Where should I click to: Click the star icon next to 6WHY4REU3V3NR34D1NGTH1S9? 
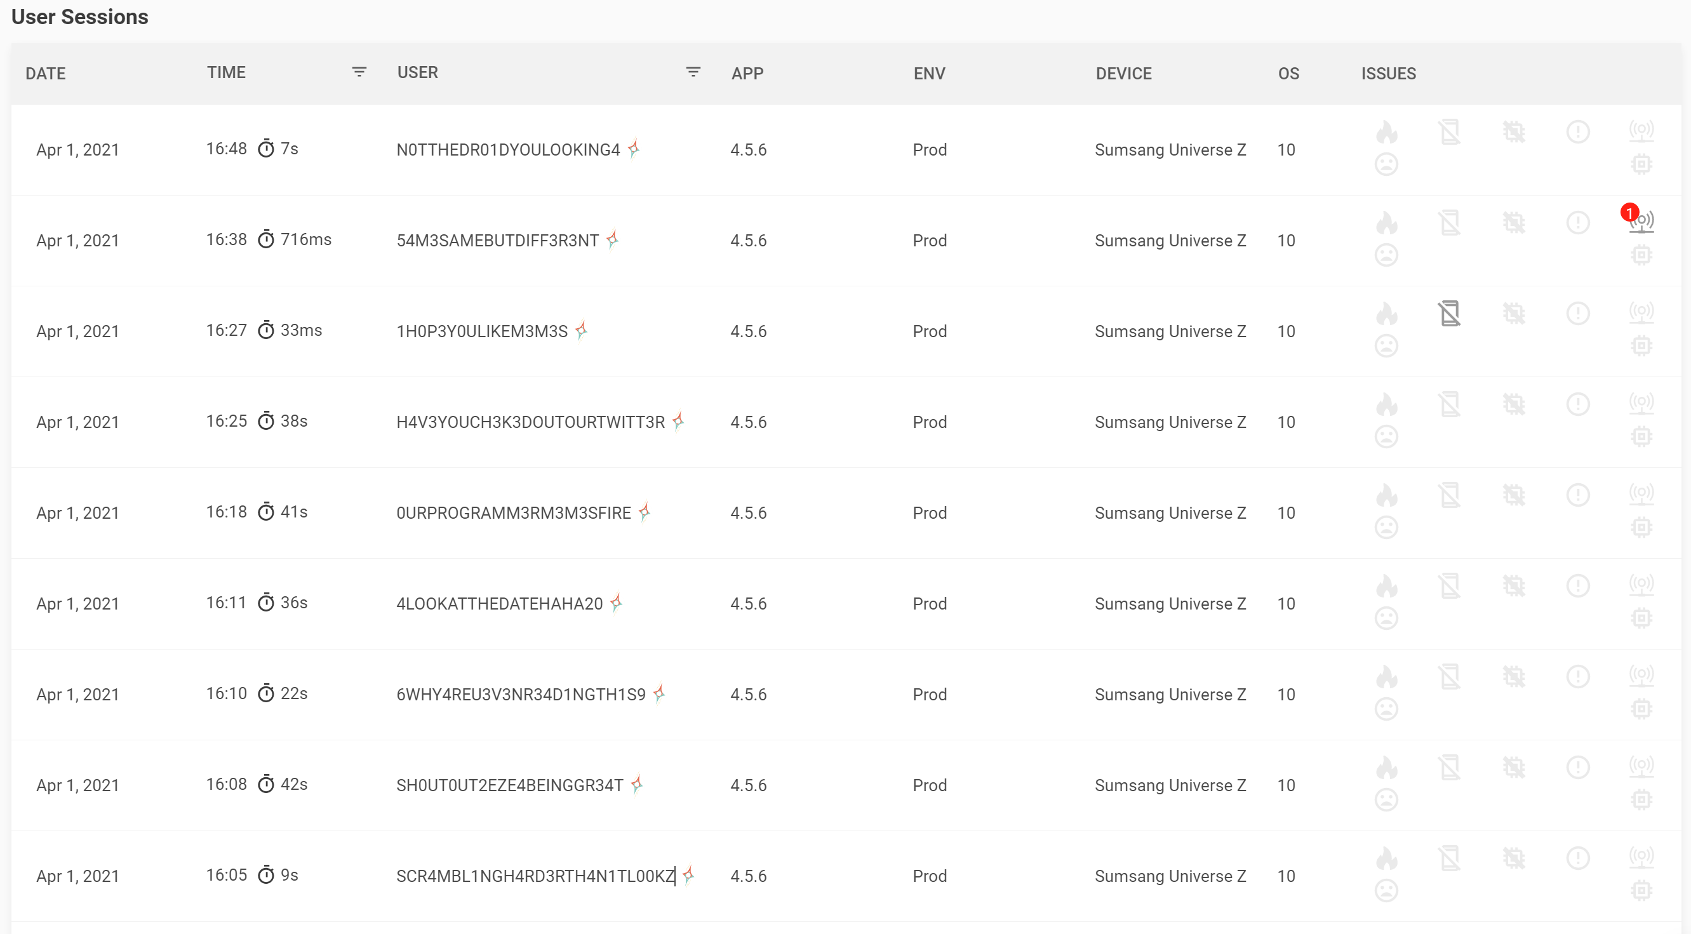(659, 693)
